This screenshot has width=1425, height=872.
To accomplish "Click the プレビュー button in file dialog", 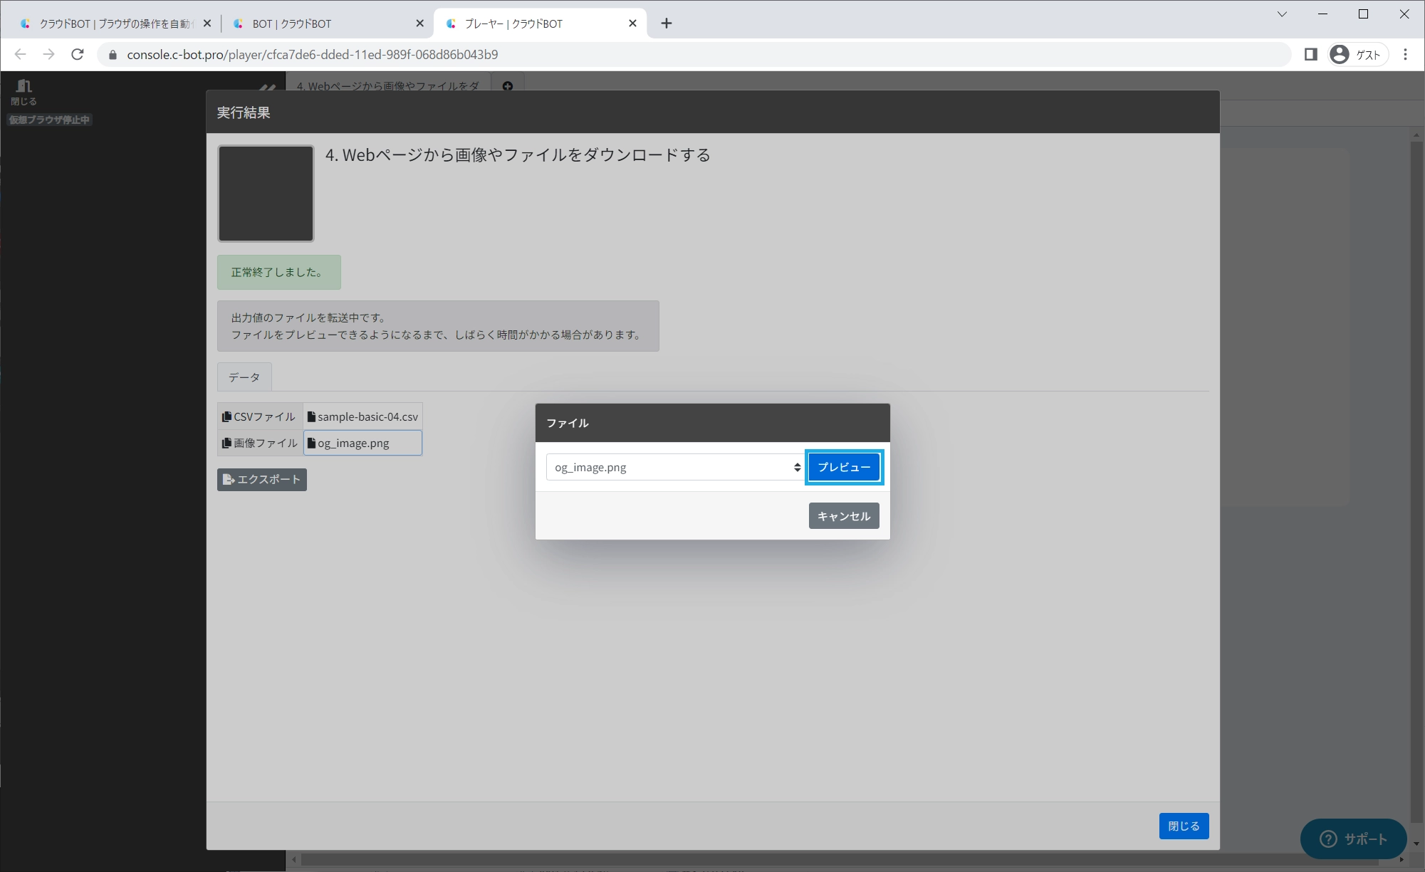I will pos(844,467).
